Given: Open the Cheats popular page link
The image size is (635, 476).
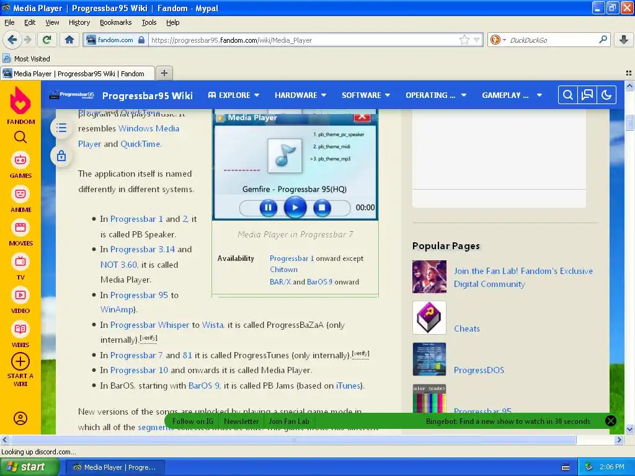Looking at the screenshot, I should pos(466,328).
